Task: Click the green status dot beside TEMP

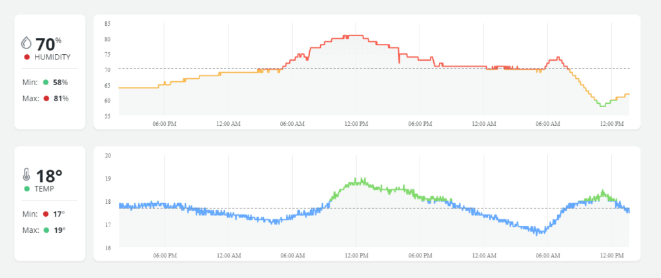Action: click(26, 189)
